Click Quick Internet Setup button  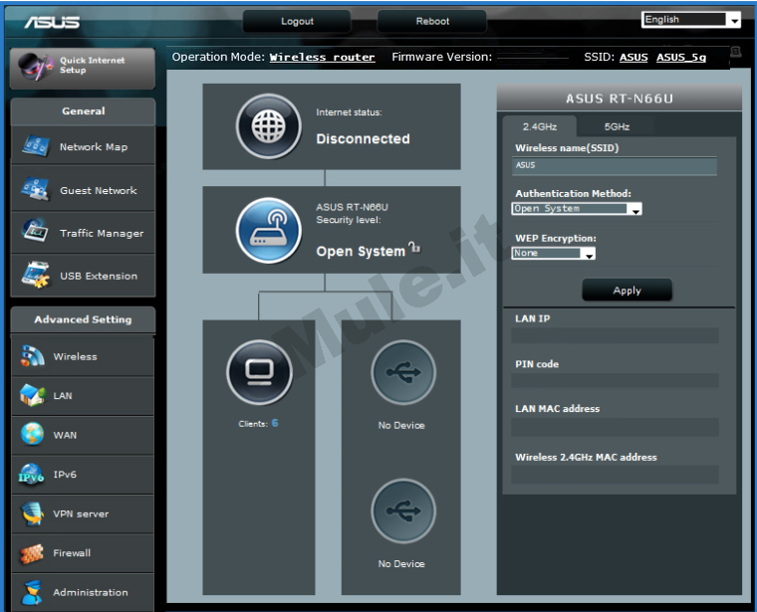tap(83, 68)
